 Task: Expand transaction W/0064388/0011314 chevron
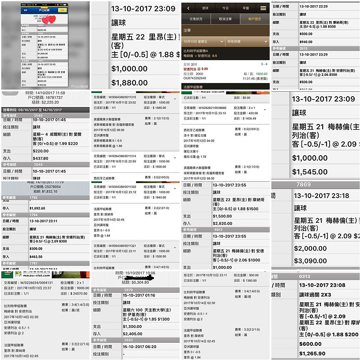pyautogui.click(x=175, y=158)
